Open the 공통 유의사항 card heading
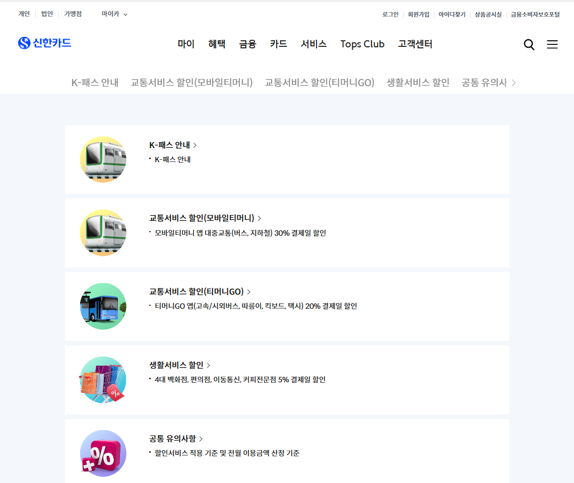This screenshot has height=483, width=574. (x=176, y=439)
